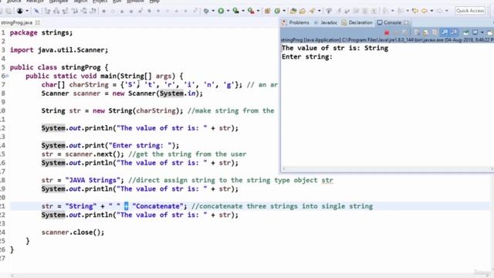Clear the Console output
This screenshot has height=278, width=494.
pyautogui.click(x=417, y=32)
